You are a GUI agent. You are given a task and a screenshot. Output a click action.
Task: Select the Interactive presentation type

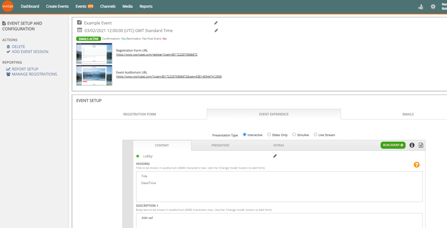tap(244, 135)
